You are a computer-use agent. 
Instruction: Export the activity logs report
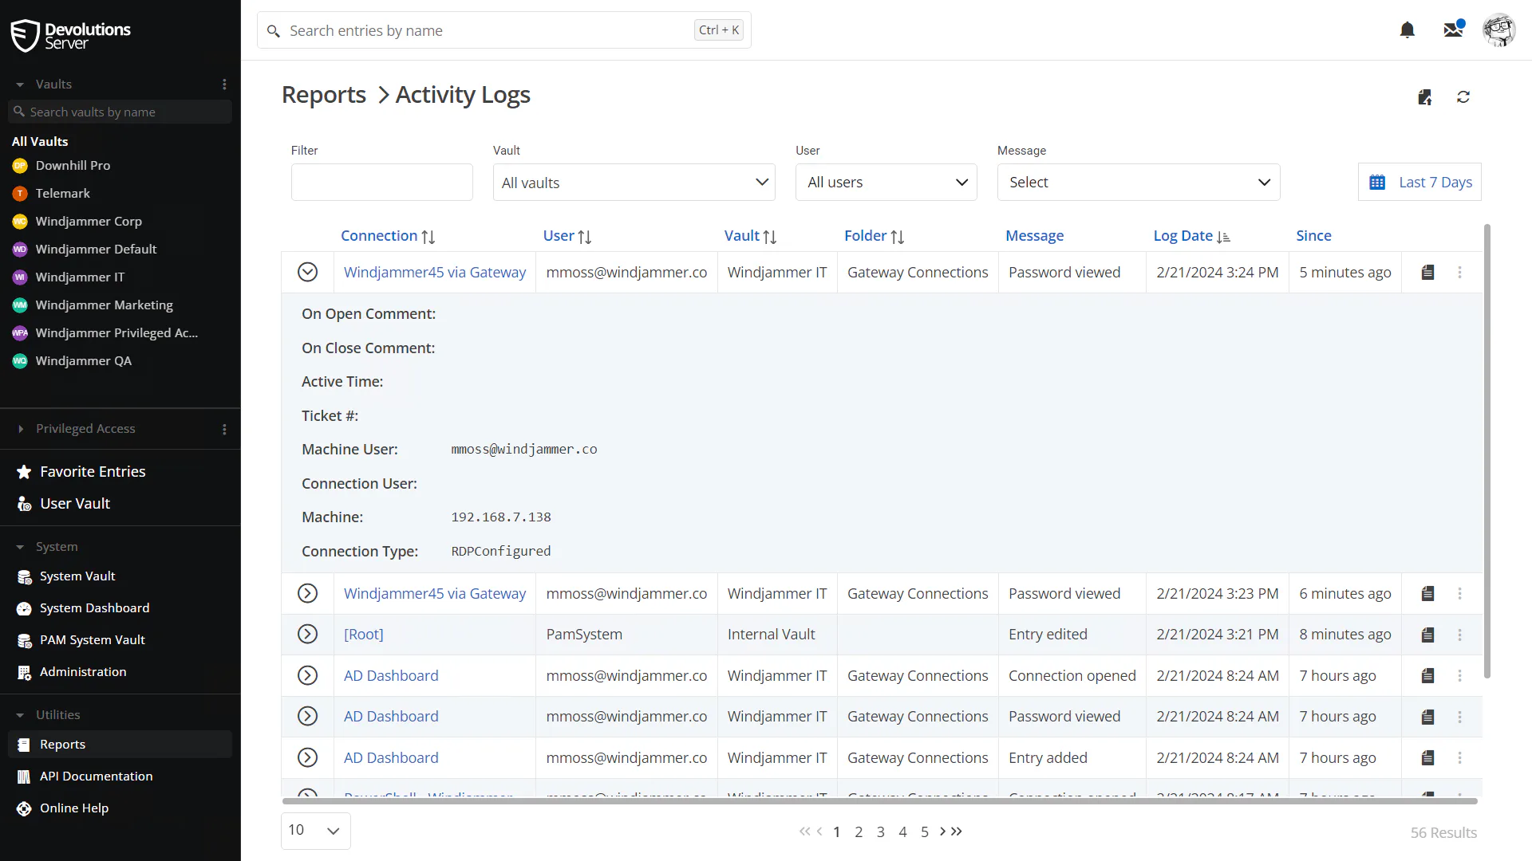pos(1425,97)
